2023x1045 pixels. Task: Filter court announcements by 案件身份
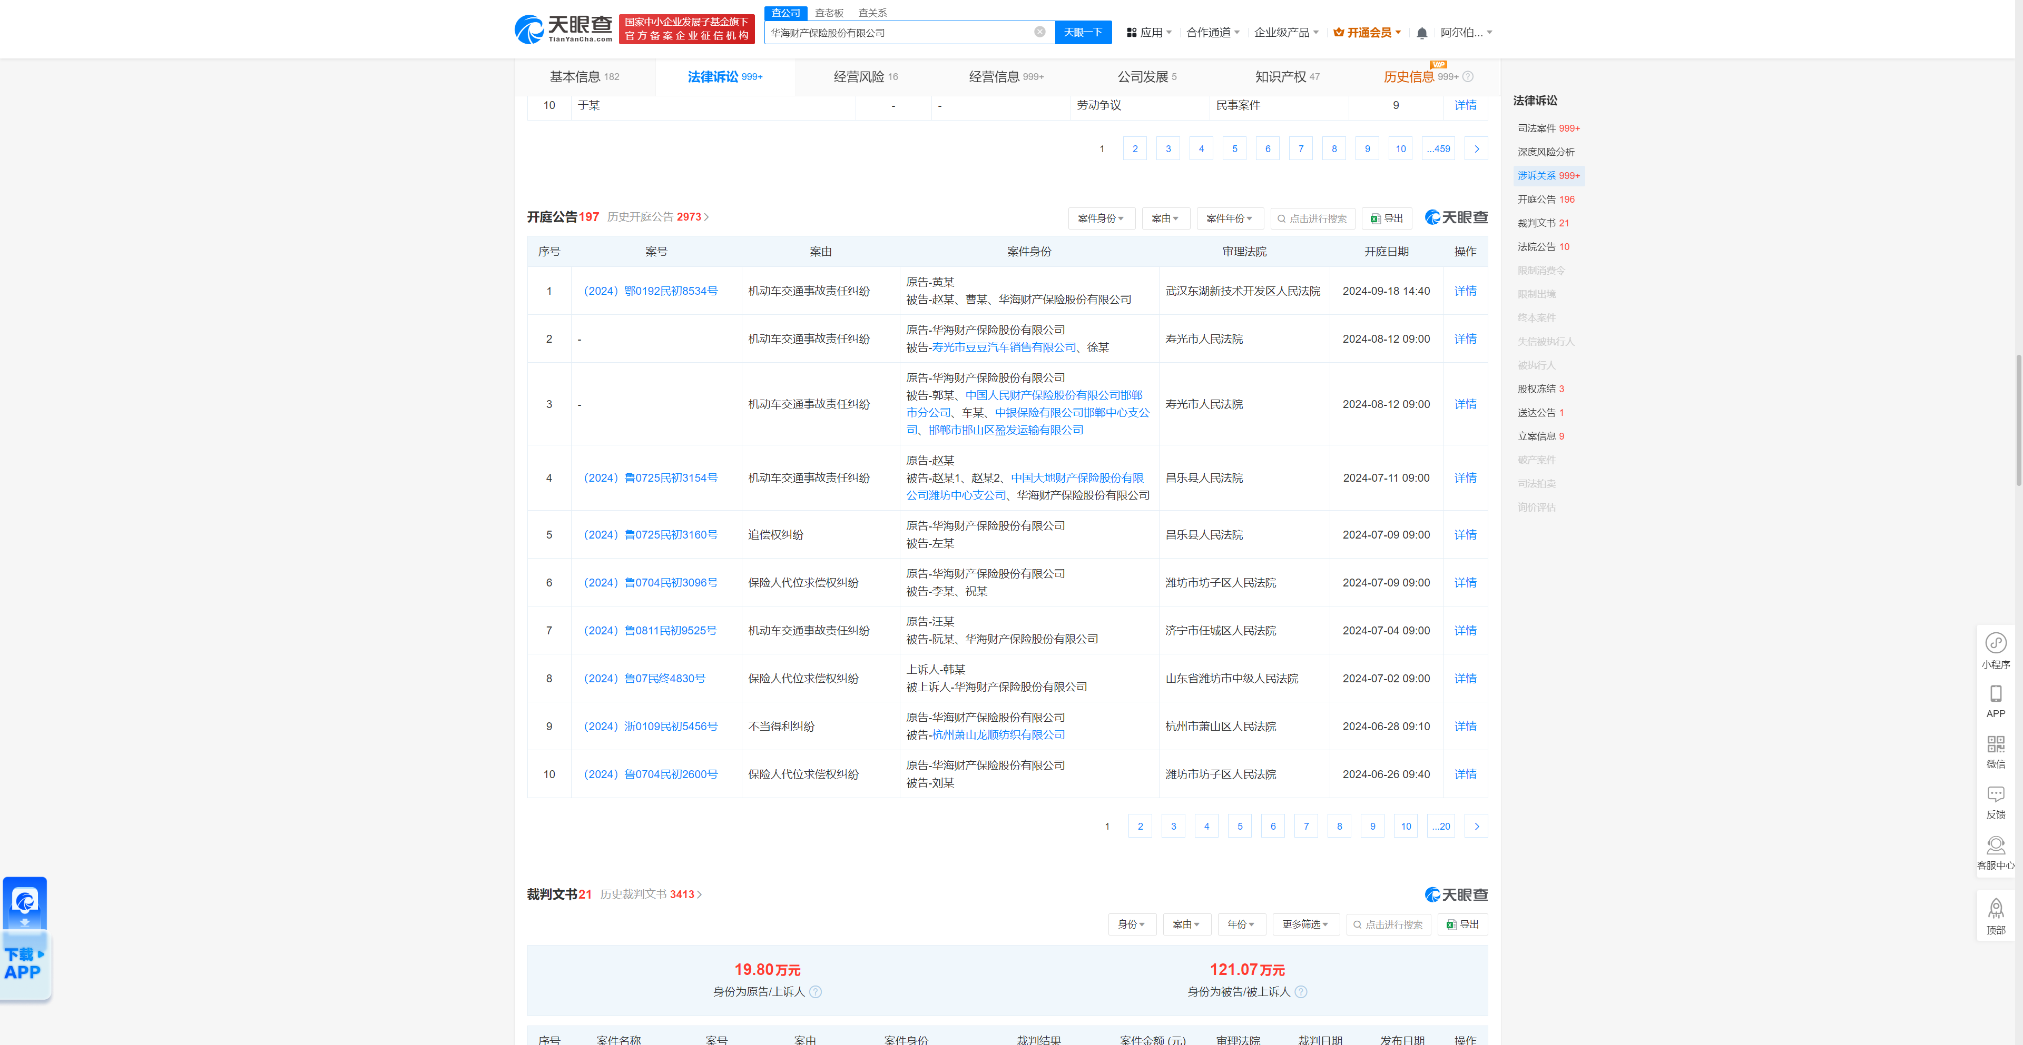click(x=1101, y=219)
